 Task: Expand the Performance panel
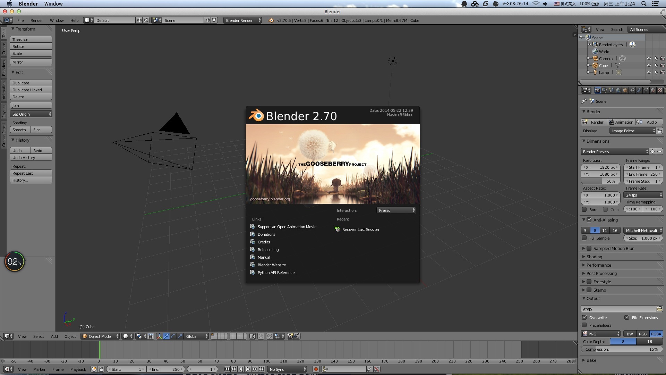599,265
